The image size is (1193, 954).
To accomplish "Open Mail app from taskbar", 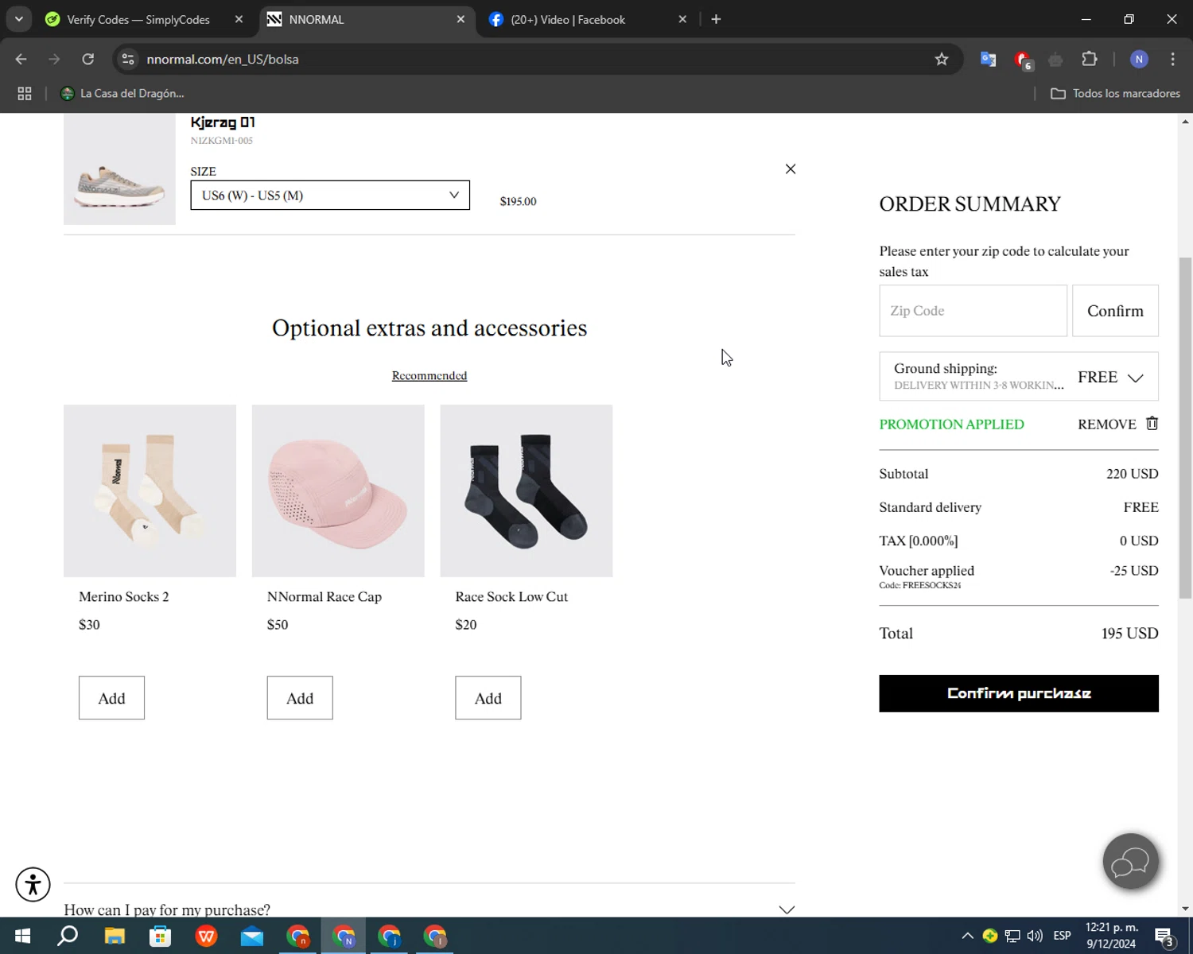I will tap(252, 936).
